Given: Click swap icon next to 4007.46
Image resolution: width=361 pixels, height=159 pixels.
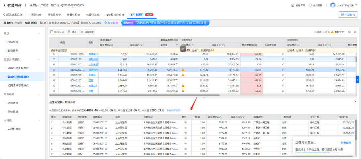Looking at the screenshot, I should 177,70.
